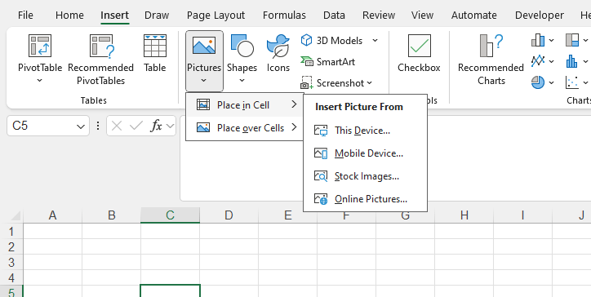
Task: Open the Data tab
Action: tap(334, 15)
